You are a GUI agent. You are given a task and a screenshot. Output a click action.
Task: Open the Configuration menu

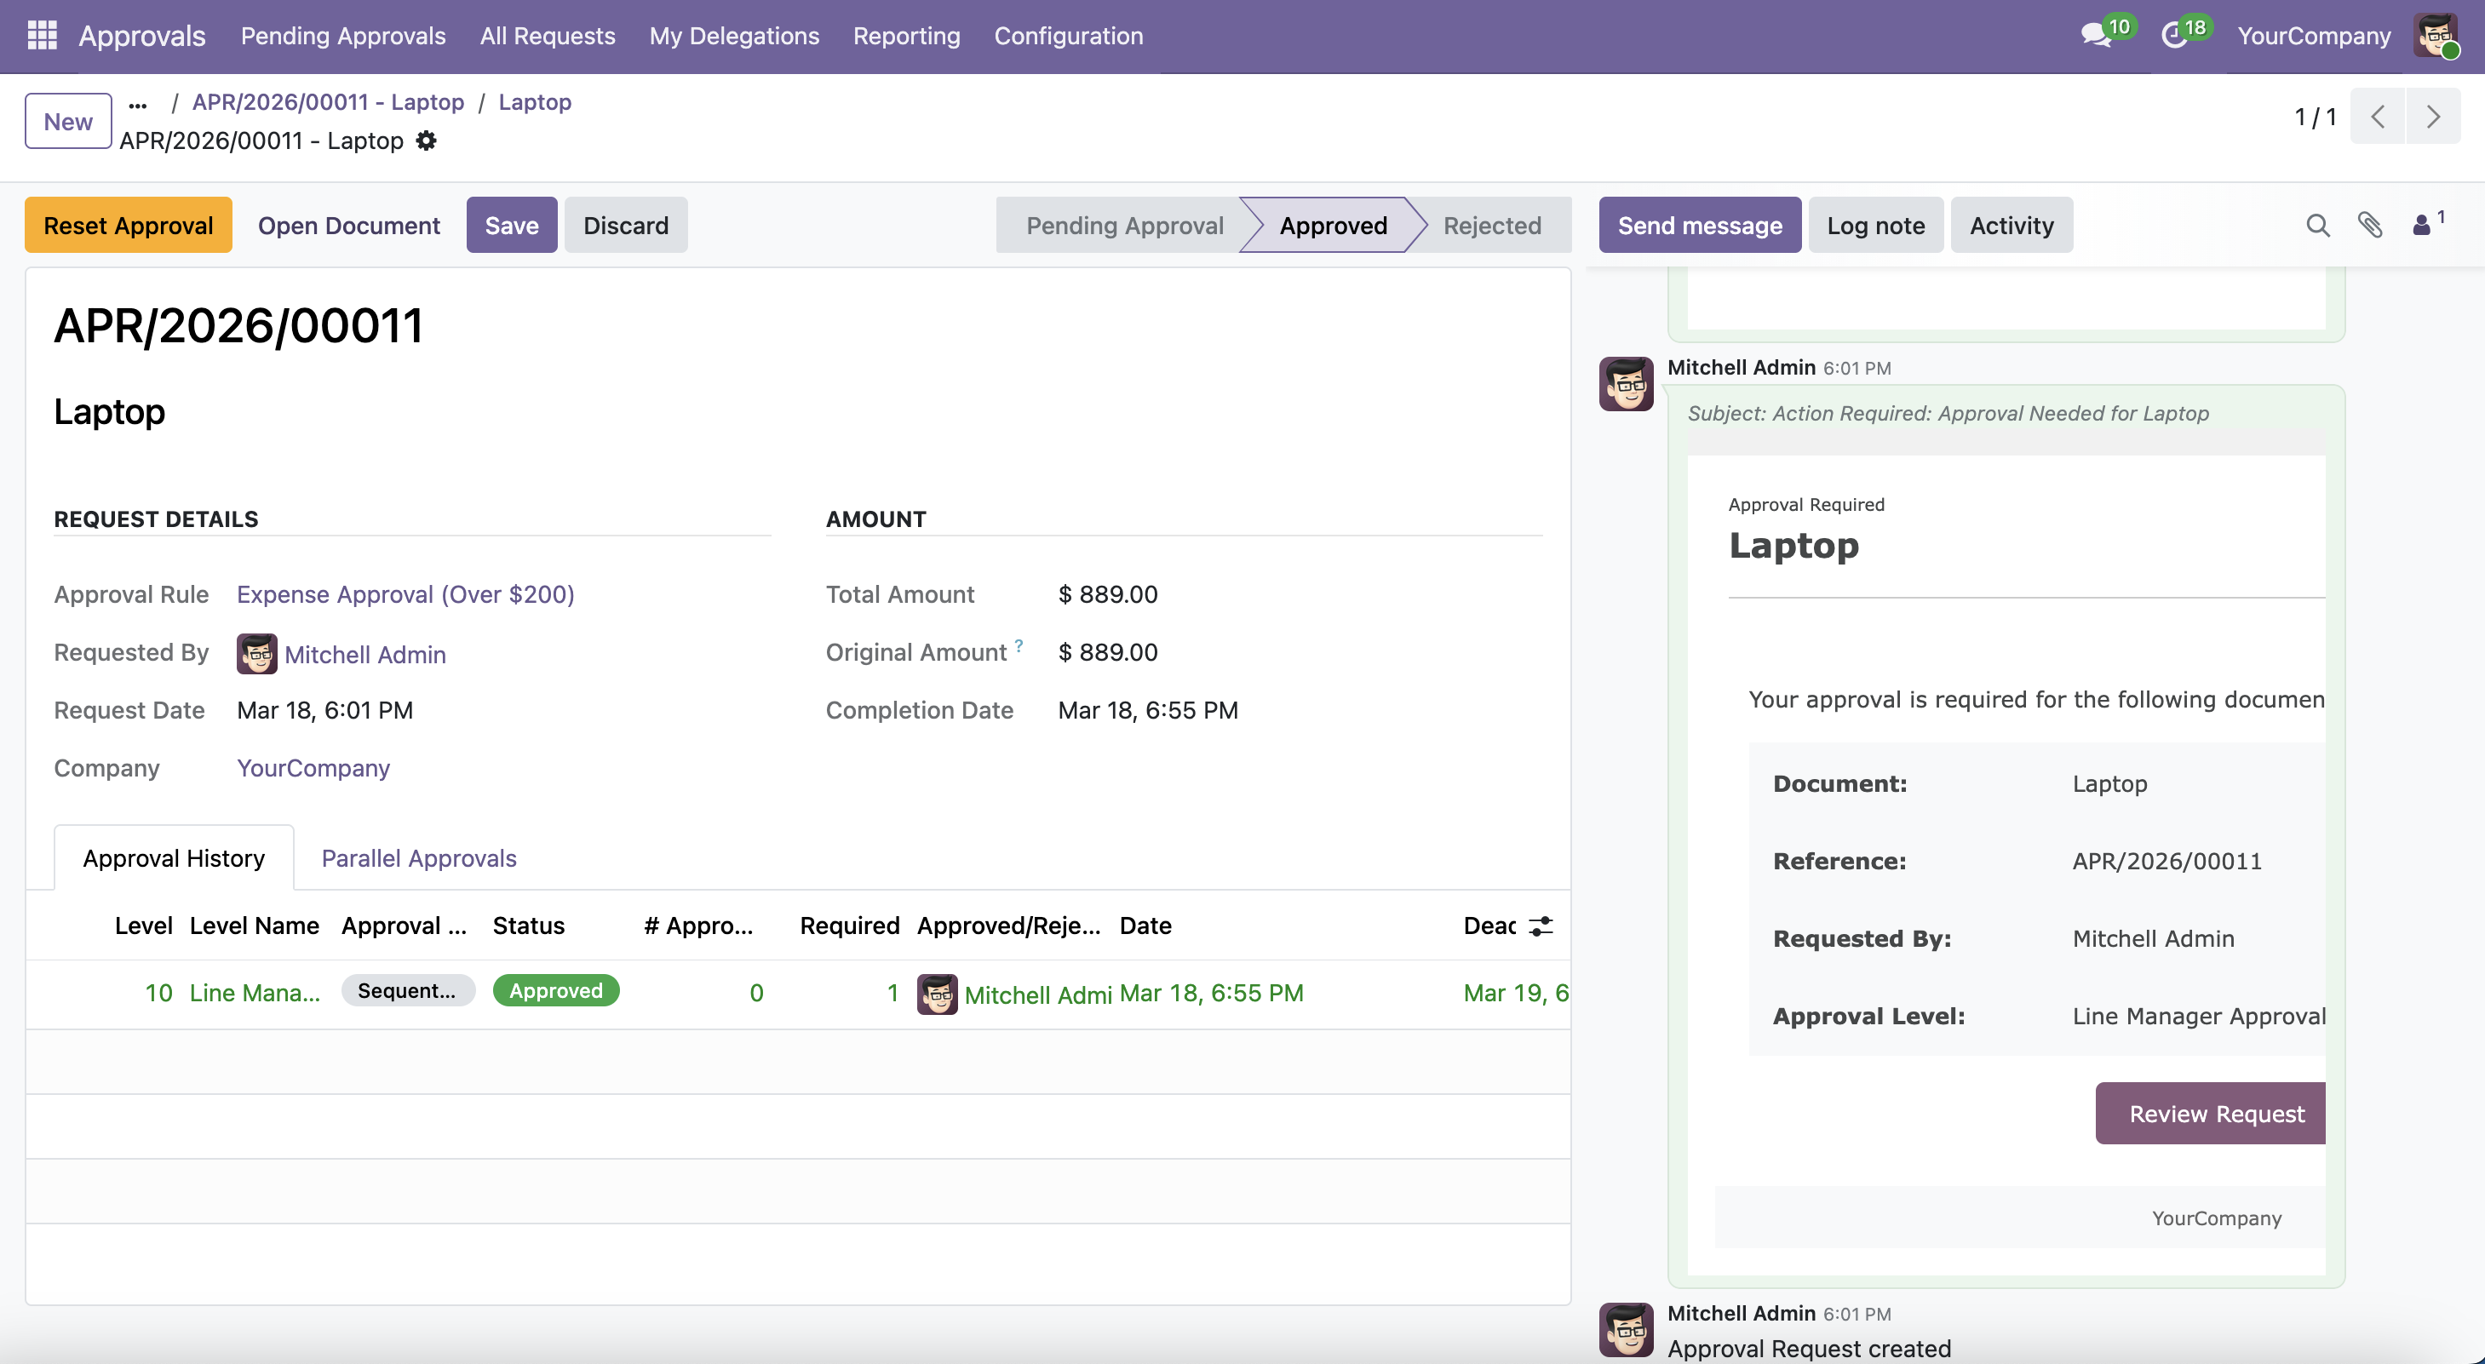(1068, 36)
